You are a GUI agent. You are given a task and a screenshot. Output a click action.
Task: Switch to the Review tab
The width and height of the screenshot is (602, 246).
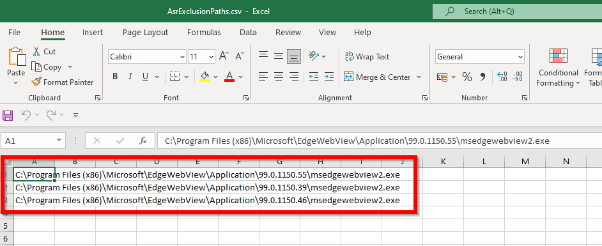(x=288, y=32)
